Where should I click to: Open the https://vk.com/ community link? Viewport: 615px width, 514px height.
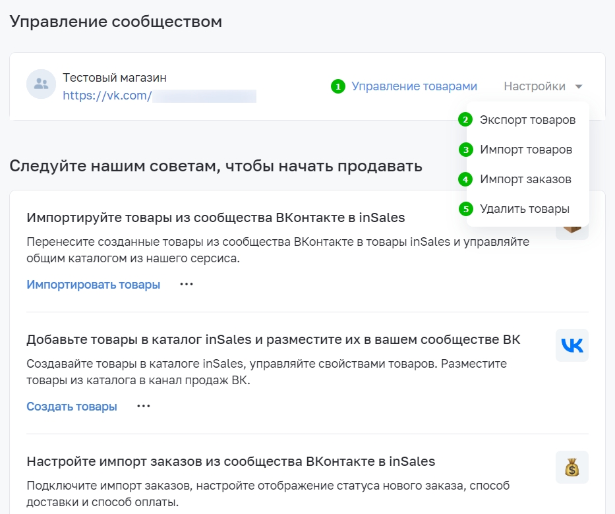160,96
